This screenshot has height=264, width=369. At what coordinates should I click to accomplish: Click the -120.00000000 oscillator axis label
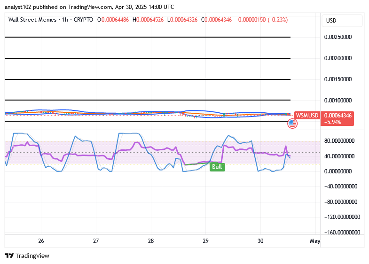tap(342, 217)
